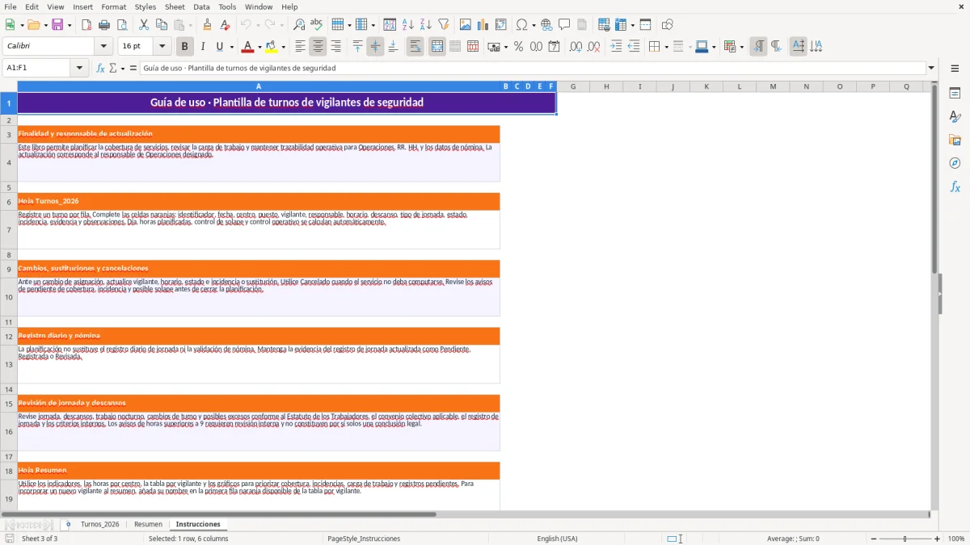
Task: Open conditional formatting dropdown arrow
Action: click(x=741, y=47)
